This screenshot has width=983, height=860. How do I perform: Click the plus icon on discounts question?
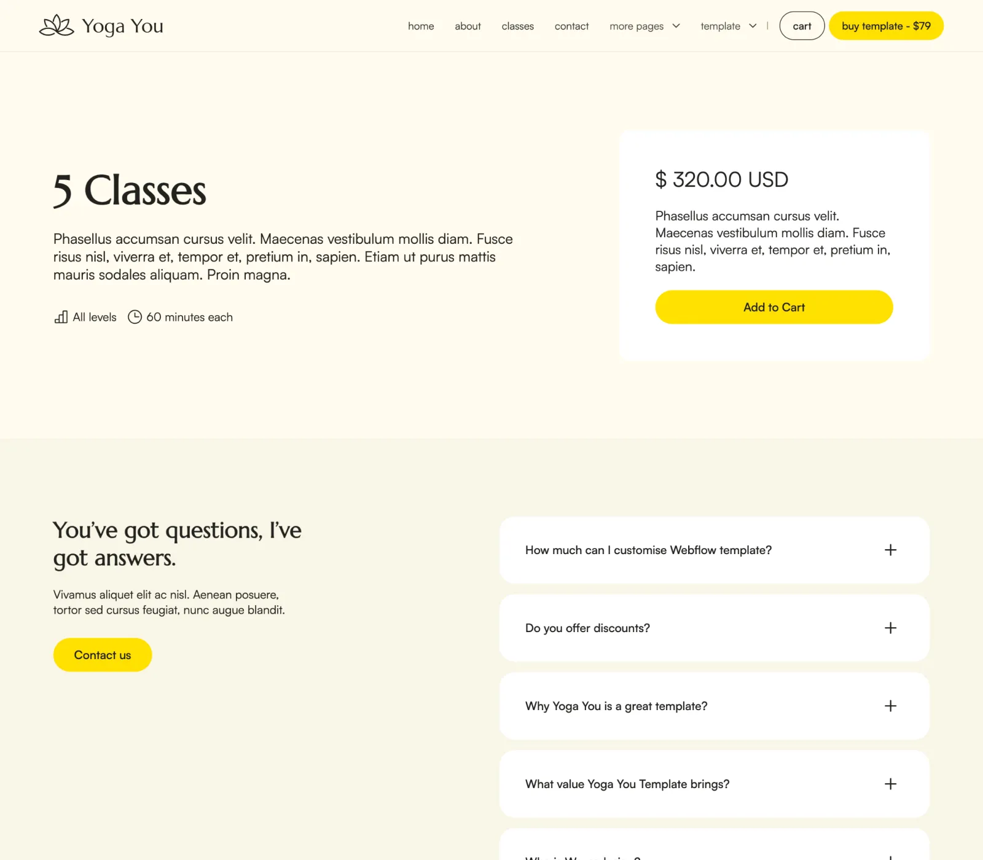(x=890, y=628)
